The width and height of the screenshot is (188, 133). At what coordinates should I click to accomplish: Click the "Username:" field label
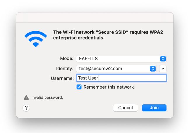coord(62,78)
